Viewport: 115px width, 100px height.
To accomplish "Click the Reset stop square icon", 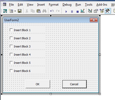I will click(x=78, y=11).
